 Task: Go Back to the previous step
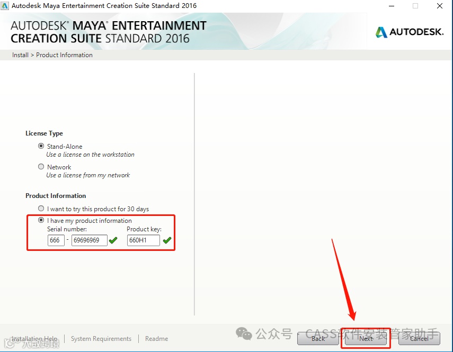pos(318,338)
